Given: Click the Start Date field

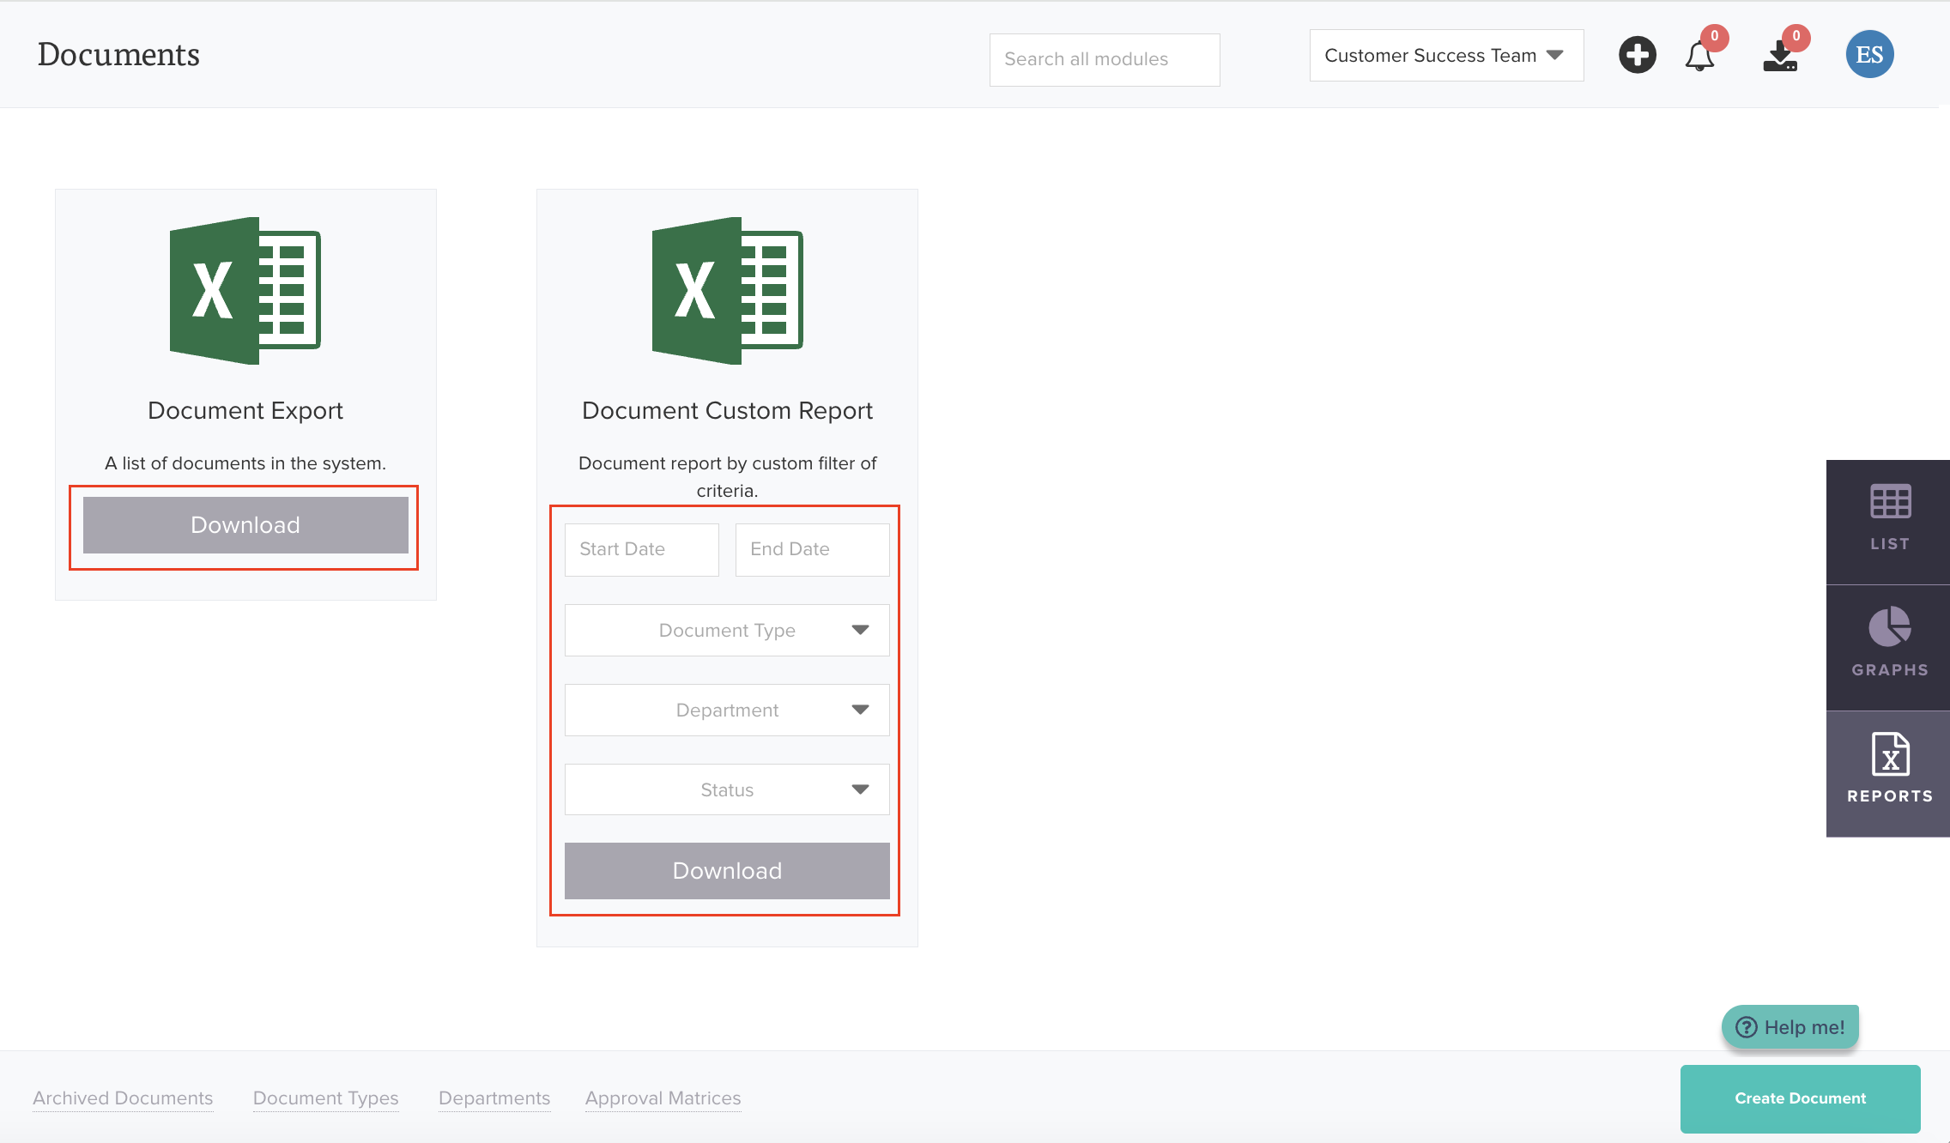Looking at the screenshot, I should coord(641,549).
